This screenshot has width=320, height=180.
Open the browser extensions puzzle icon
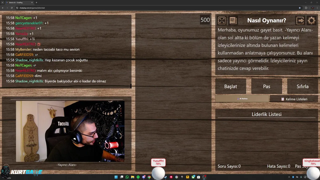point(306,8)
